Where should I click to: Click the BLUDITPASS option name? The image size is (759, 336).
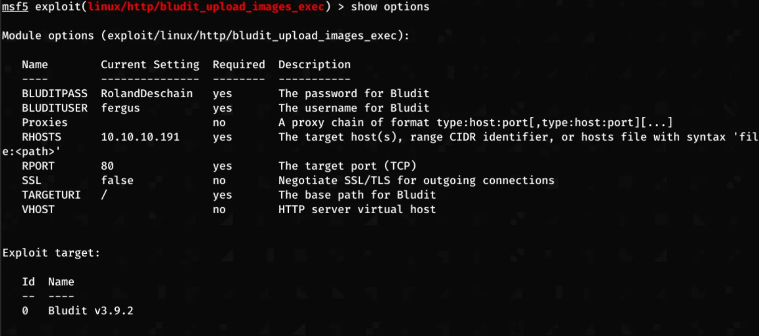tap(55, 94)
